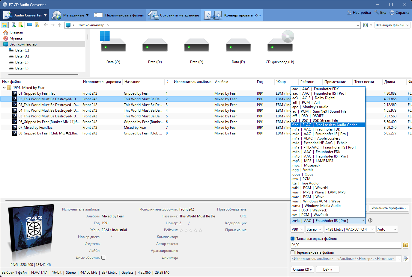Click the Настройки tools icon
412x277 pixels.
coord(349,13)
